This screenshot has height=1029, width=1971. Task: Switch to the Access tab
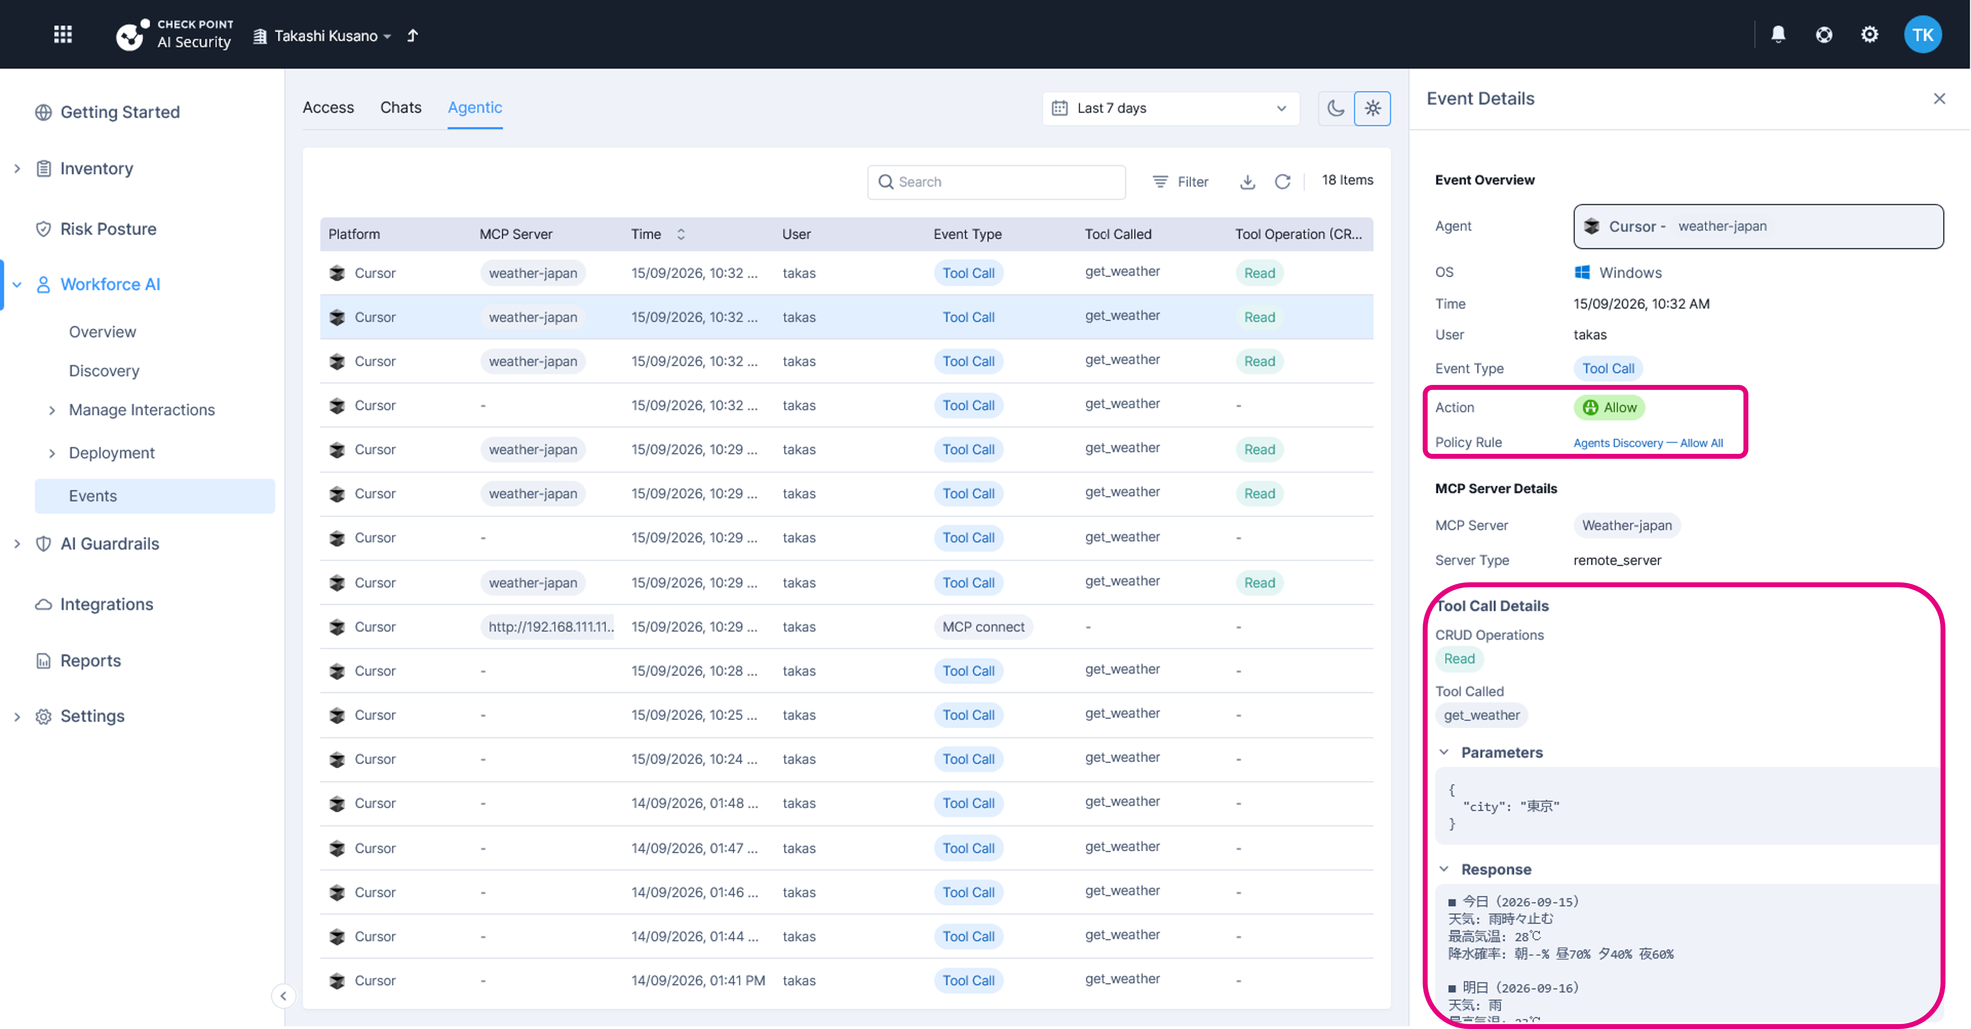(328, 107)
